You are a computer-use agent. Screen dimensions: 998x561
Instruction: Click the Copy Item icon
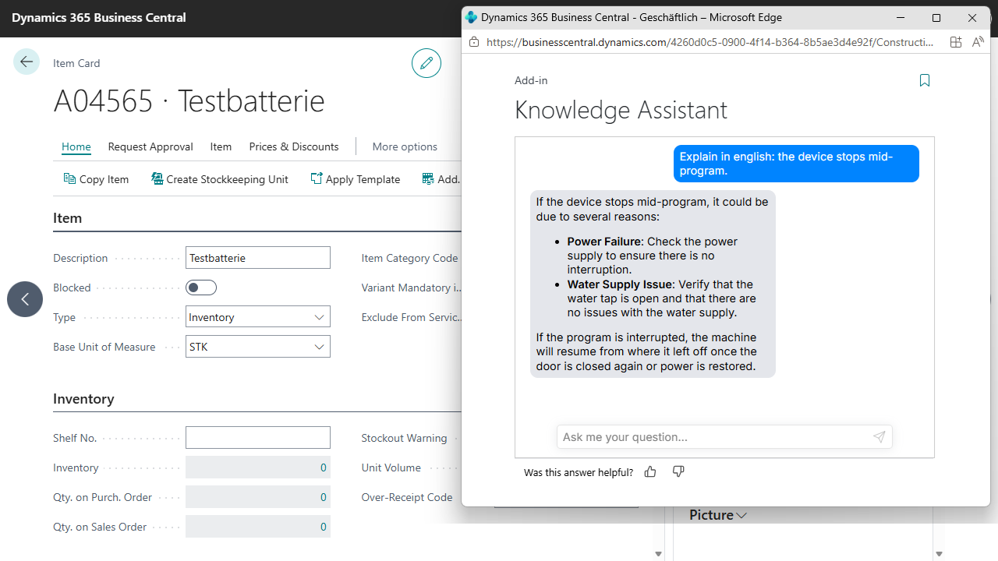69,178
